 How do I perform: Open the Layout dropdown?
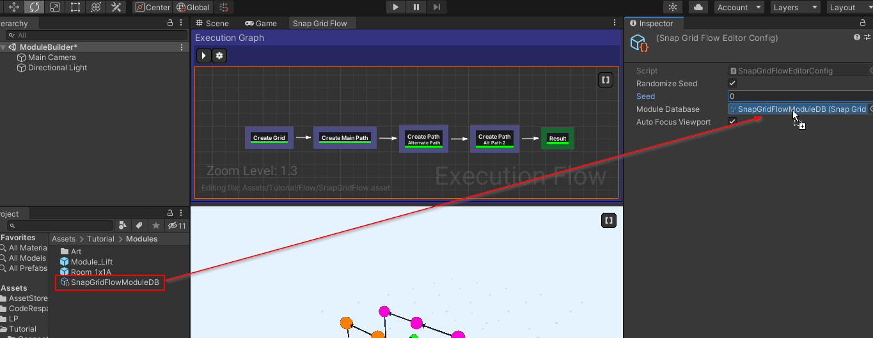(849, 7)
